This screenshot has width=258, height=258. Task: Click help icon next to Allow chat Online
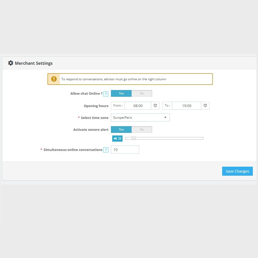pos(106,94)
